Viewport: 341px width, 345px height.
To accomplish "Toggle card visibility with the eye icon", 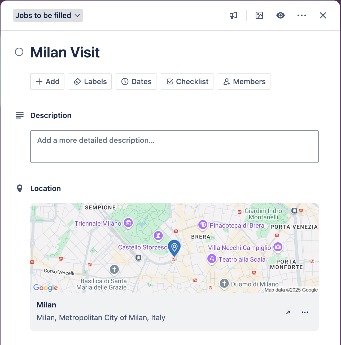I will (x=281, y=15).
